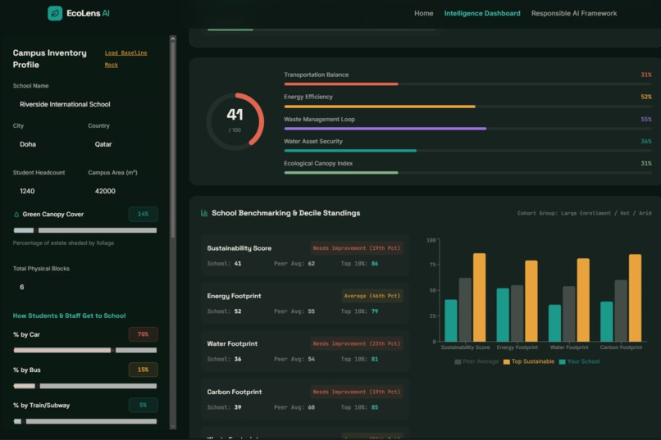This screenshot has height=440, width=661.
Task: Click the Sustainability Score orange chart bar
Action: (479, 297)
